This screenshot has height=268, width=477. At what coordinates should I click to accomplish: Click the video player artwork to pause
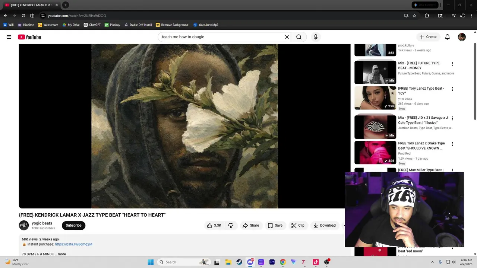pos(184,126)
